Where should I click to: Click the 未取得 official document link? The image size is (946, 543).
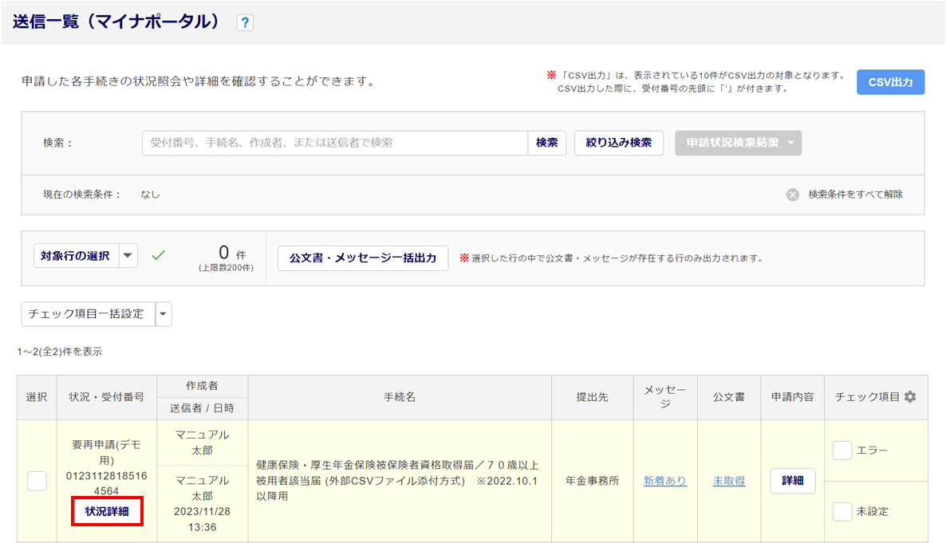pyautogui.click(x=728, y=482)
